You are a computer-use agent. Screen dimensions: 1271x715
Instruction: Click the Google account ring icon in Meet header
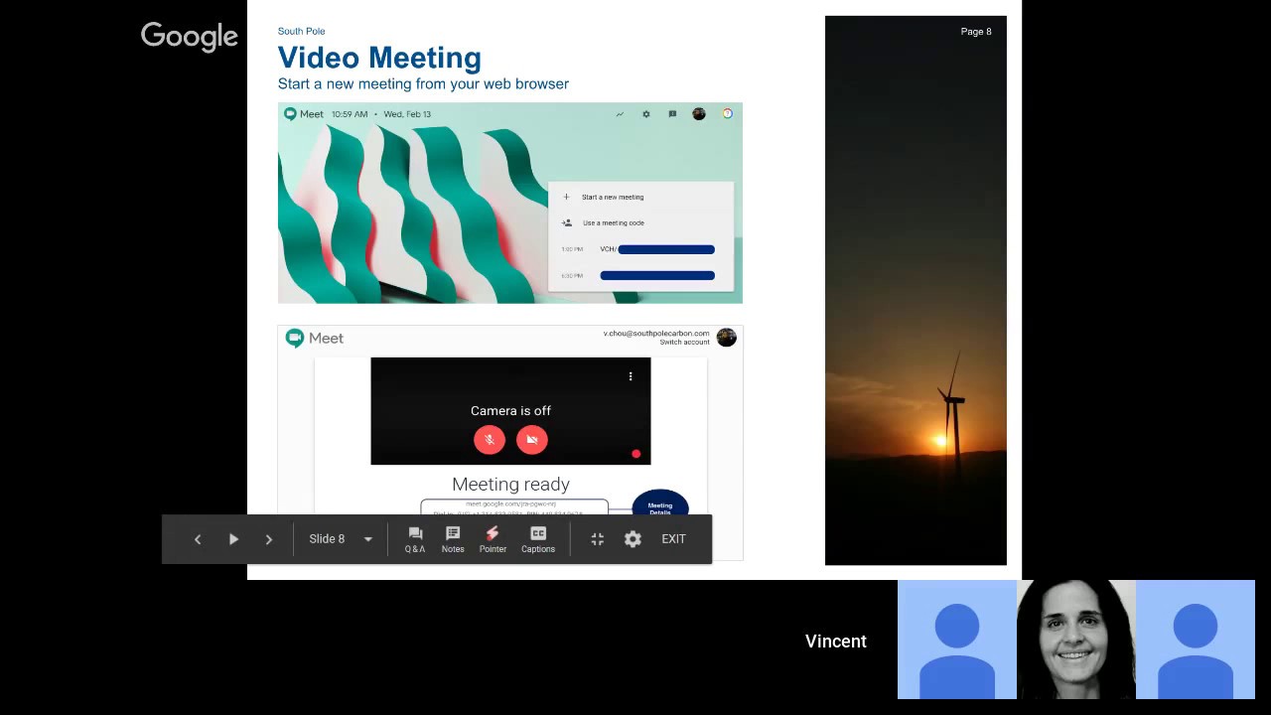click(727, 114)
